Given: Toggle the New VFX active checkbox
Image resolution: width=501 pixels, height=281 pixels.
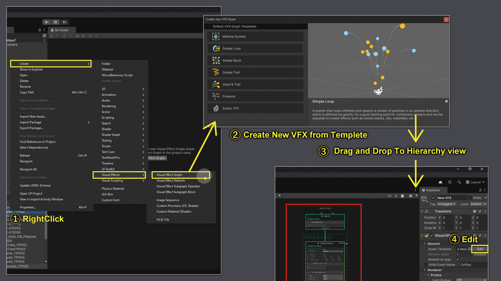Looking at the screenshot, I should [x=433, y=198].
